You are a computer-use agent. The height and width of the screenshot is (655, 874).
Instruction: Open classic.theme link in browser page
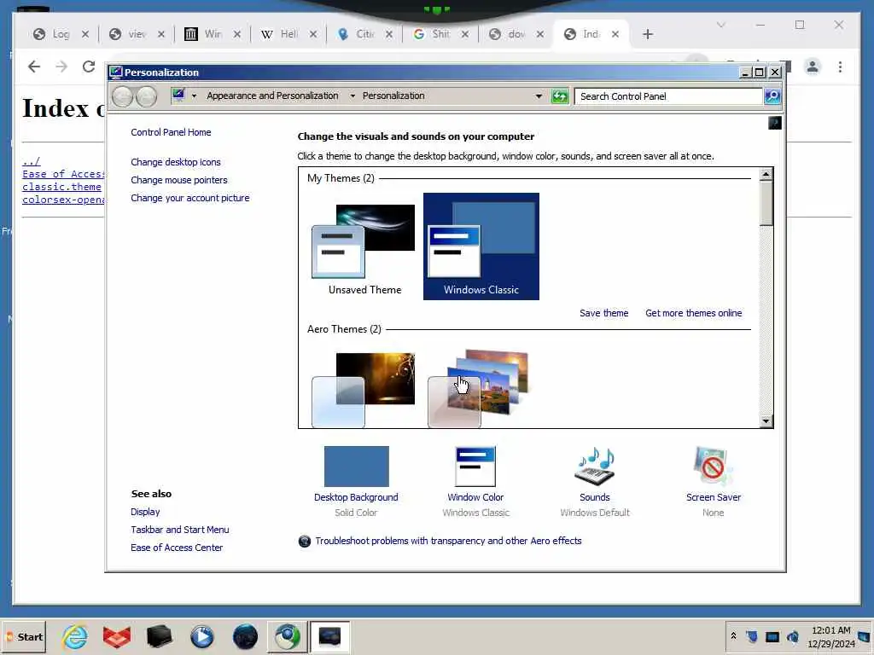[x=61, y=187]
